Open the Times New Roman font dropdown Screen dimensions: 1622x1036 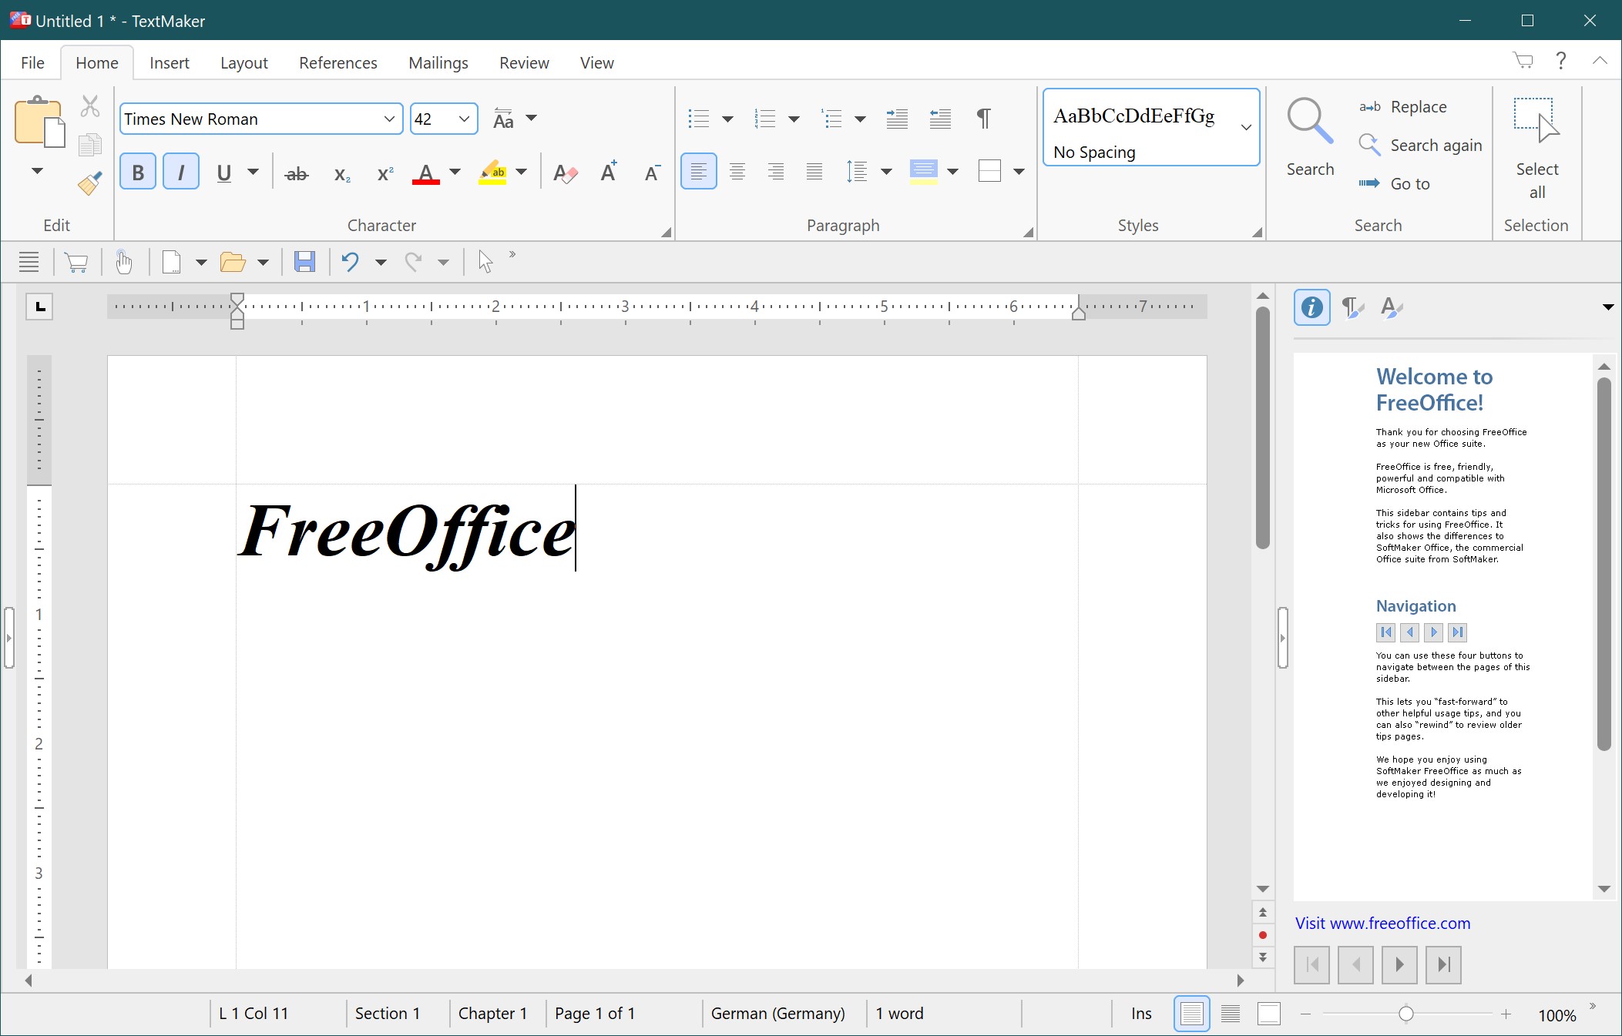pos(389,119)
